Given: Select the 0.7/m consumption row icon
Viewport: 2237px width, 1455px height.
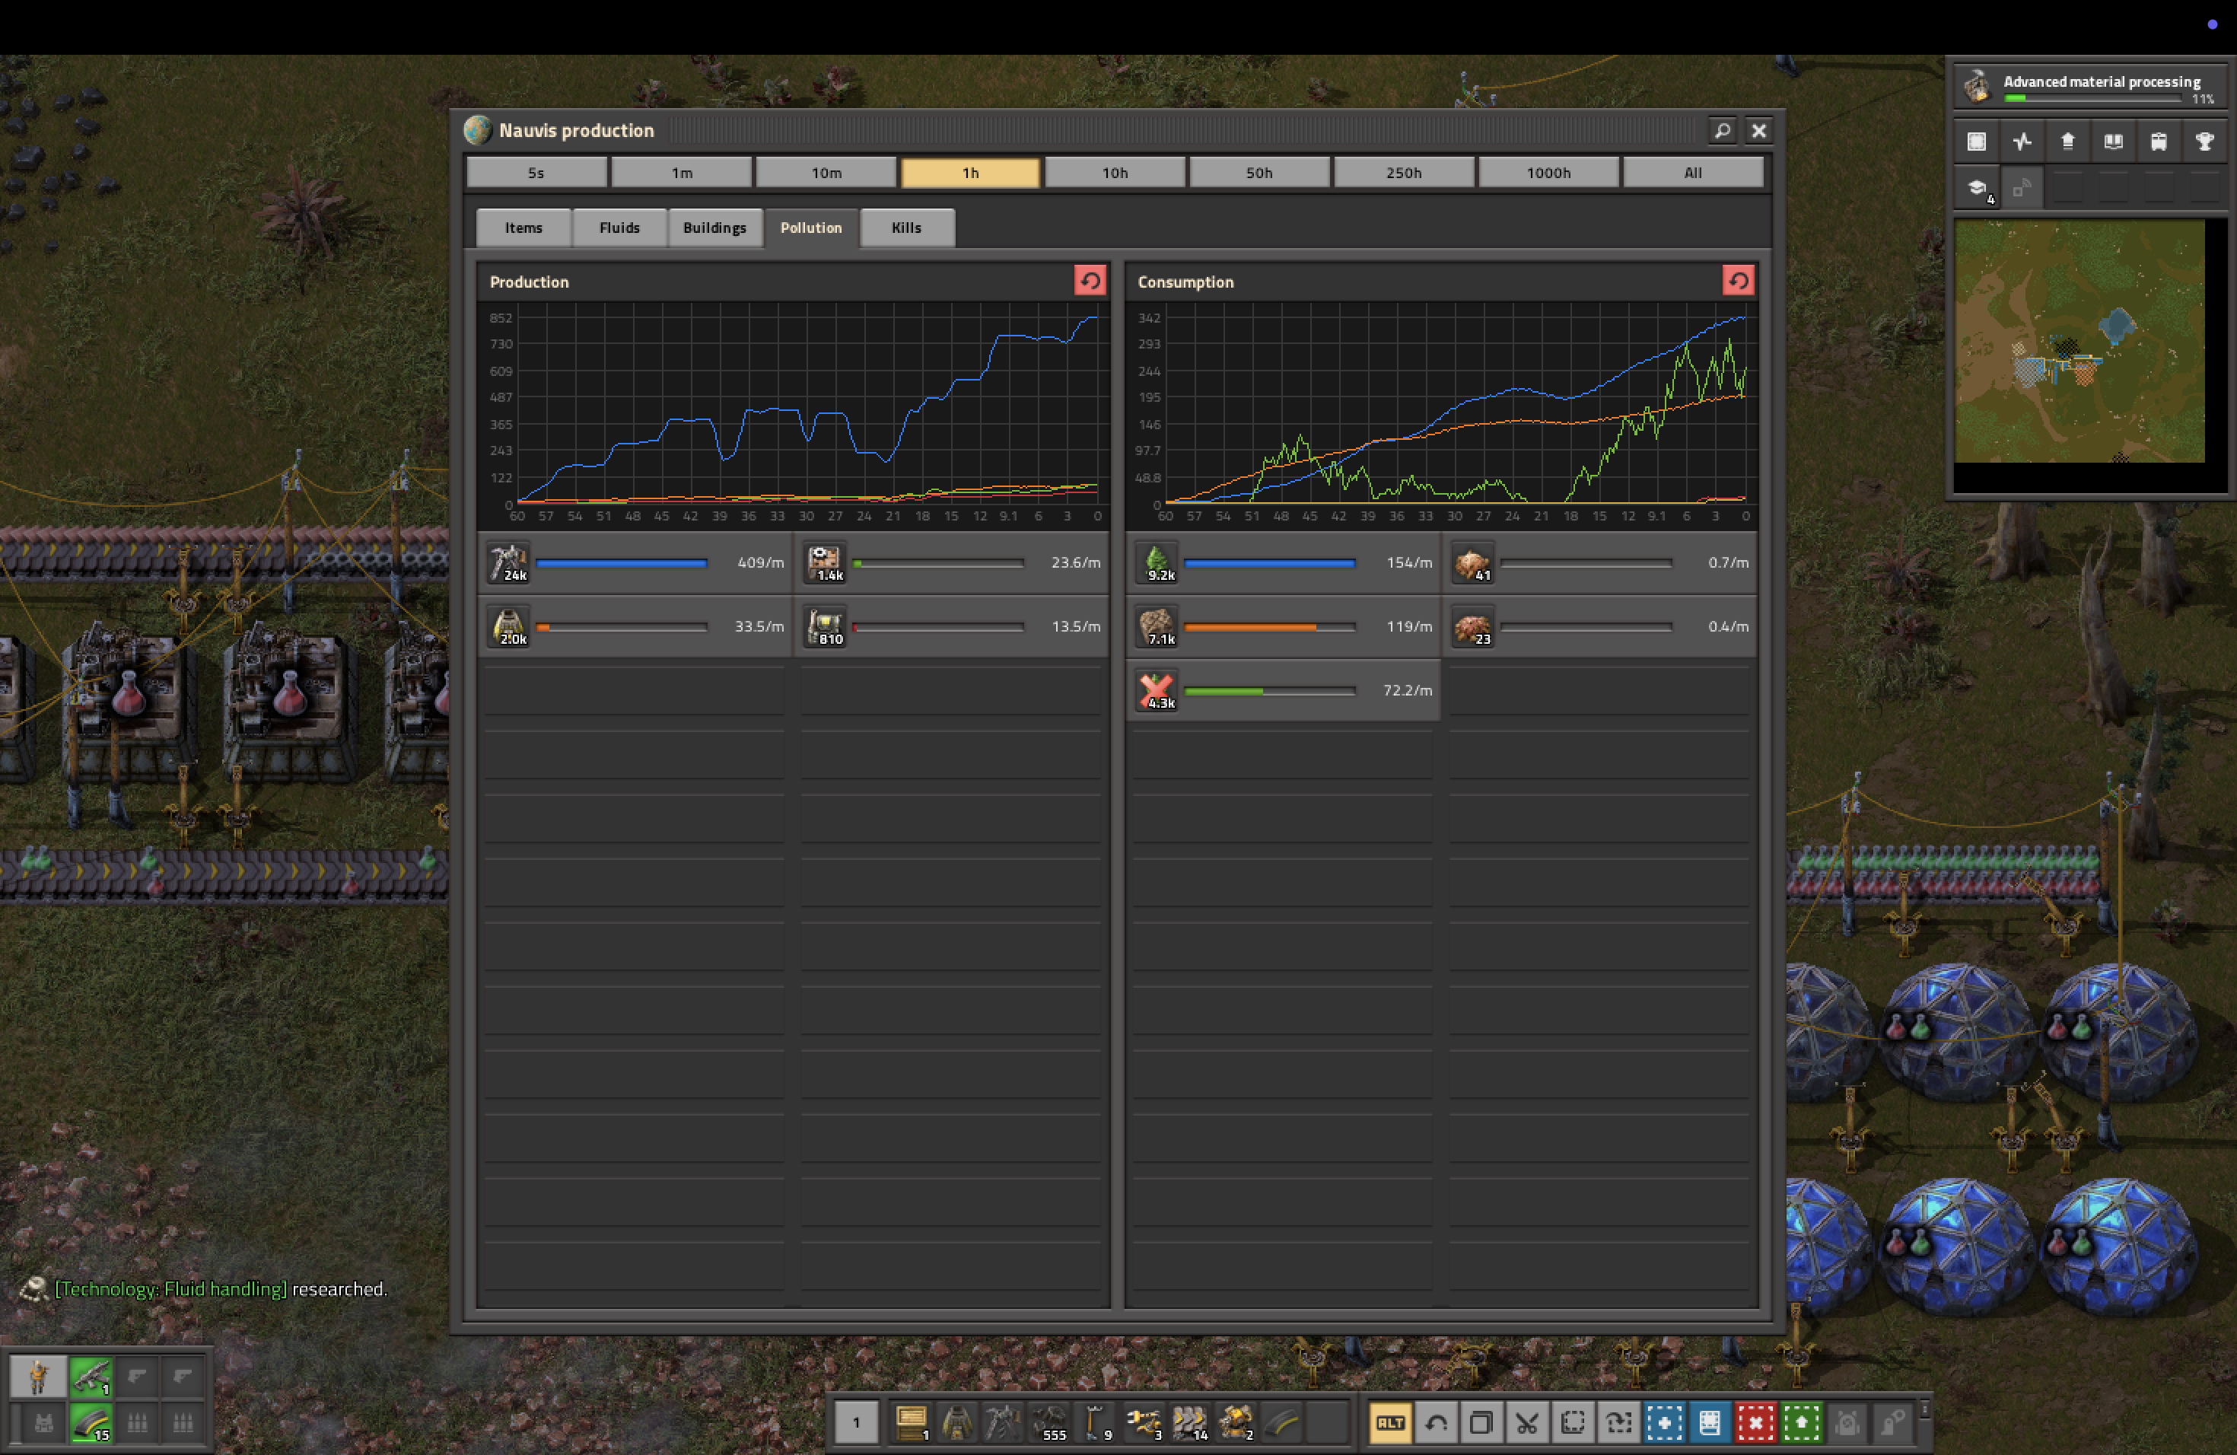Looking at the screenshot, I should click(1472, 563).
